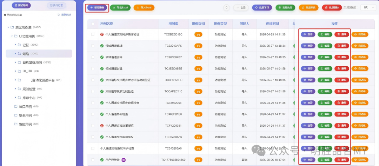The image size is (379, 166).
Task: Expand the 库存中心 folder arrow
Action: point(15,98)
